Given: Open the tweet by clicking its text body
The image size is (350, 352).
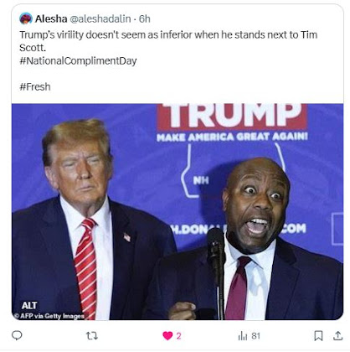Looking at the screenshot, I should click(x=168, y=41).
